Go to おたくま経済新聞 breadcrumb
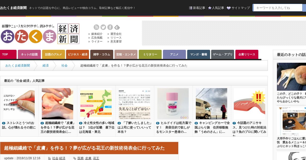The image size is (306, 160). [18, 66]
